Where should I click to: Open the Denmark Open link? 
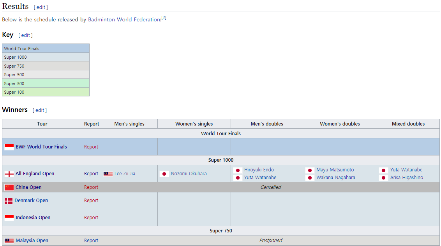pyautogui.click(x=31, y=200)
